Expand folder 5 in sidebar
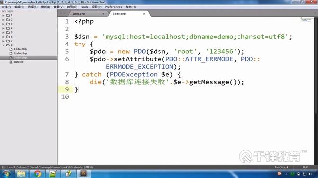 pos(3,33)
